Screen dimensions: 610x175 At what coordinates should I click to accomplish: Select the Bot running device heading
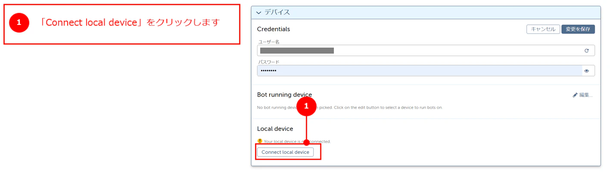click(284, 94)
